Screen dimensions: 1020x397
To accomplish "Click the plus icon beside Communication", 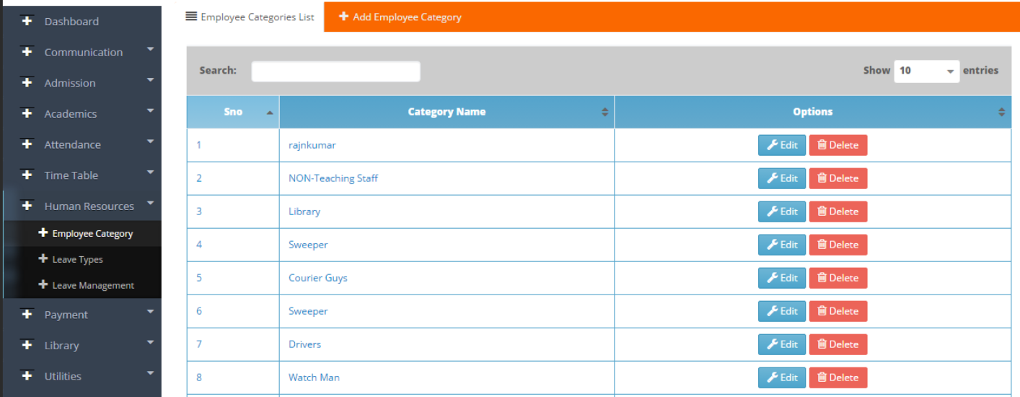I will click(x=27, y=52).
